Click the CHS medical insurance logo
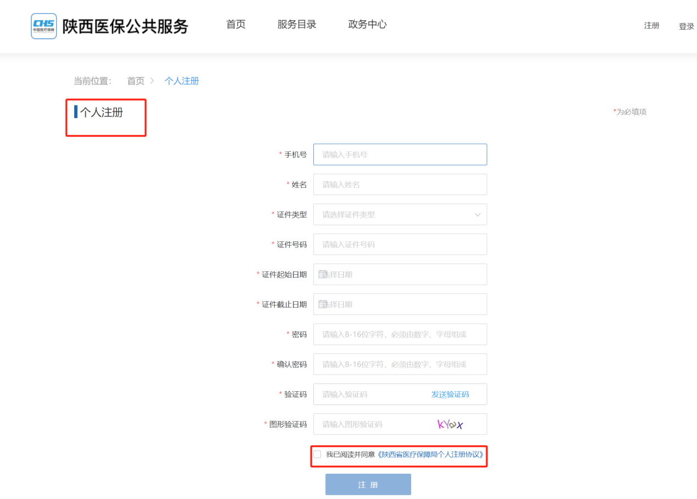This screenshot has width=697, height=499. point(44,26)
